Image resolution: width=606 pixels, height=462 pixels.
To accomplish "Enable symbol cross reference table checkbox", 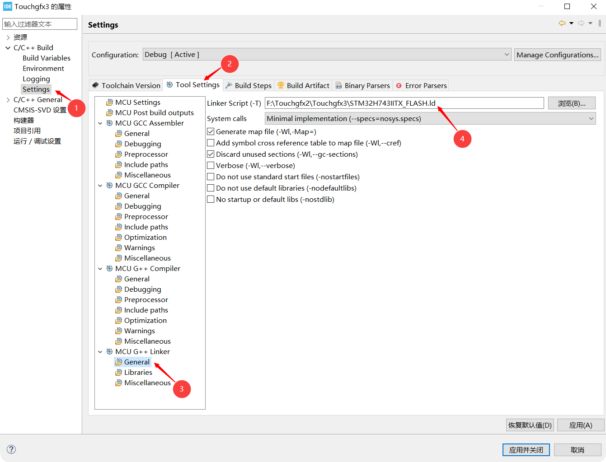I will point(211,143).
